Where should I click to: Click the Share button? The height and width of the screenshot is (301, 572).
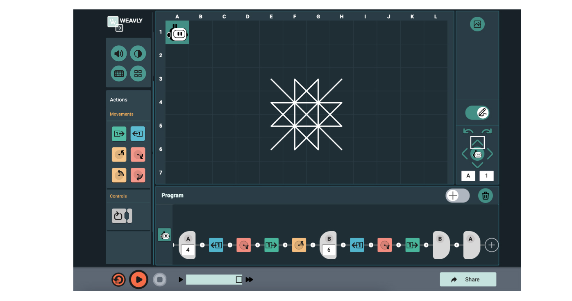tap(468, 279)
